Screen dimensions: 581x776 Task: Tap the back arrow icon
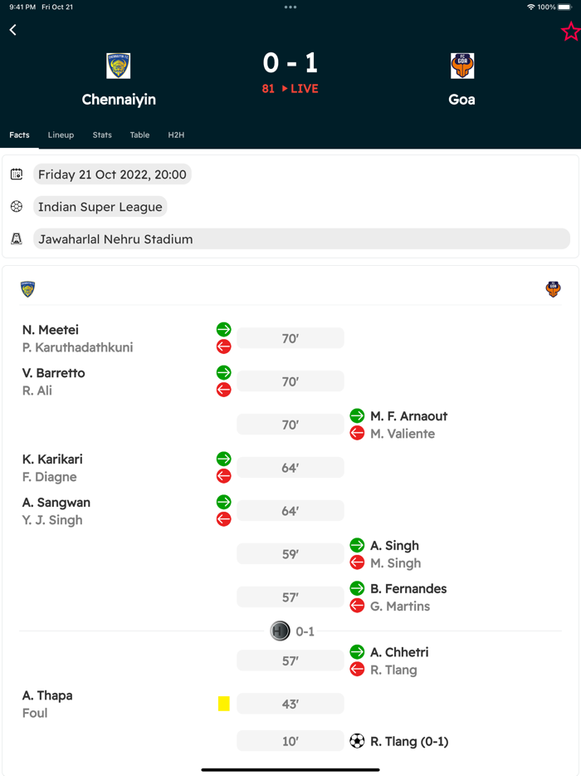click(13, 30)
